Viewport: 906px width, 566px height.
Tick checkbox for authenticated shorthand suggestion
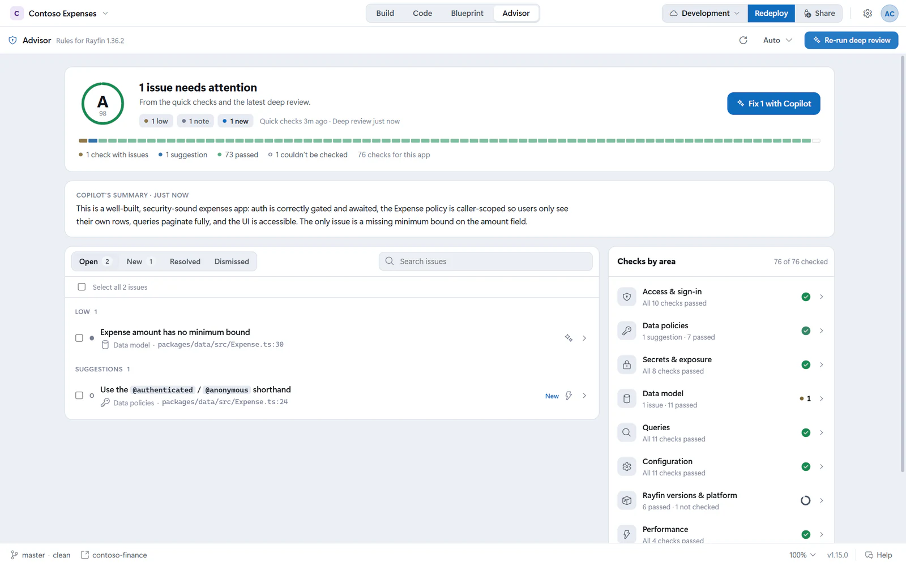pyautogui.click(x=79, y=396)
